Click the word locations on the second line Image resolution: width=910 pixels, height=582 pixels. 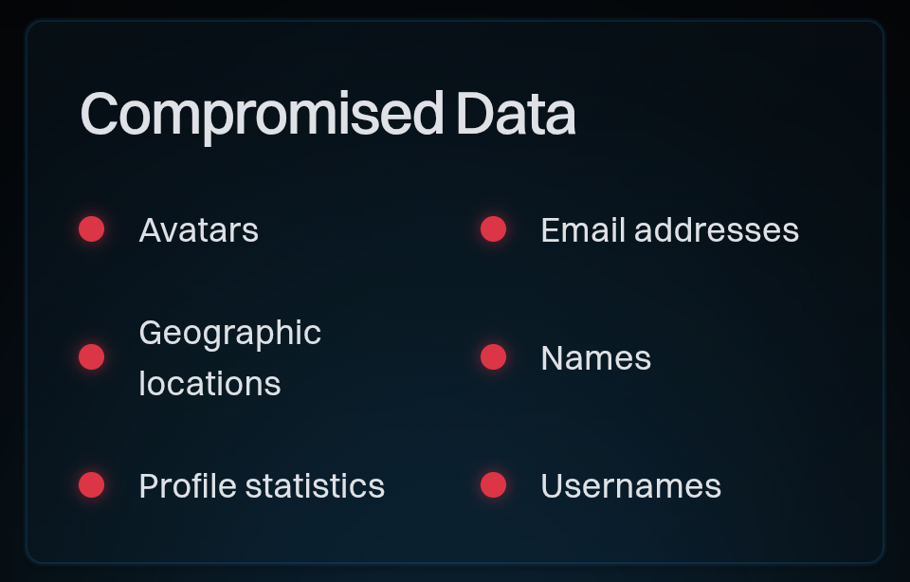point(209,384)
